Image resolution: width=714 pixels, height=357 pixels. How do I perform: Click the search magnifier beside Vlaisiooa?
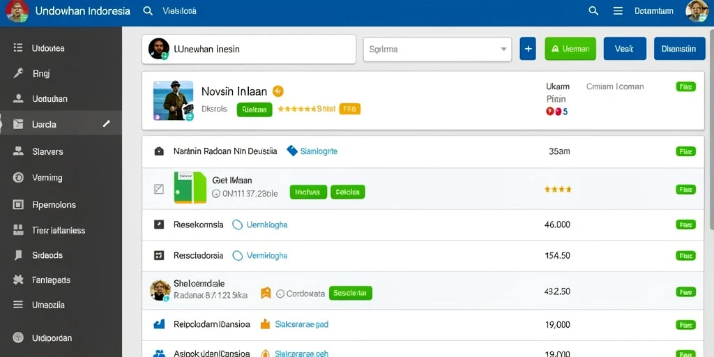click(148, 11)
